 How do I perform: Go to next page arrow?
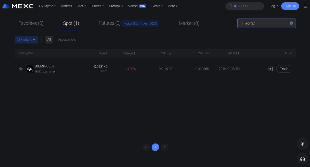(x=165, y=147)
